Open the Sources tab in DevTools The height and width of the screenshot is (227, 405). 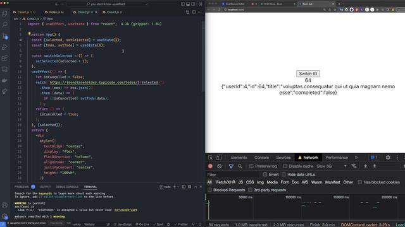pos(283,158)
